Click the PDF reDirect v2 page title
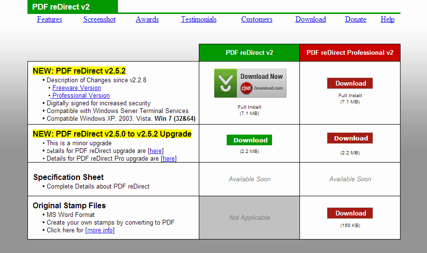This screenshot has height=253, width=427. coord(61,7)
